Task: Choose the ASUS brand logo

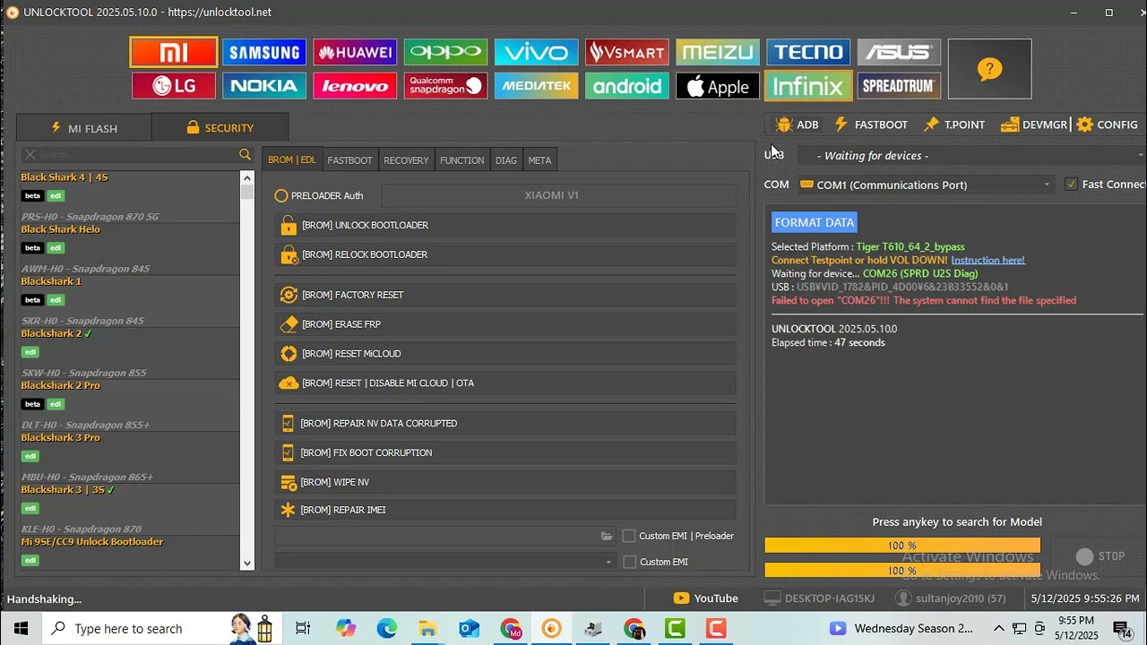Action: click(899, 52)
